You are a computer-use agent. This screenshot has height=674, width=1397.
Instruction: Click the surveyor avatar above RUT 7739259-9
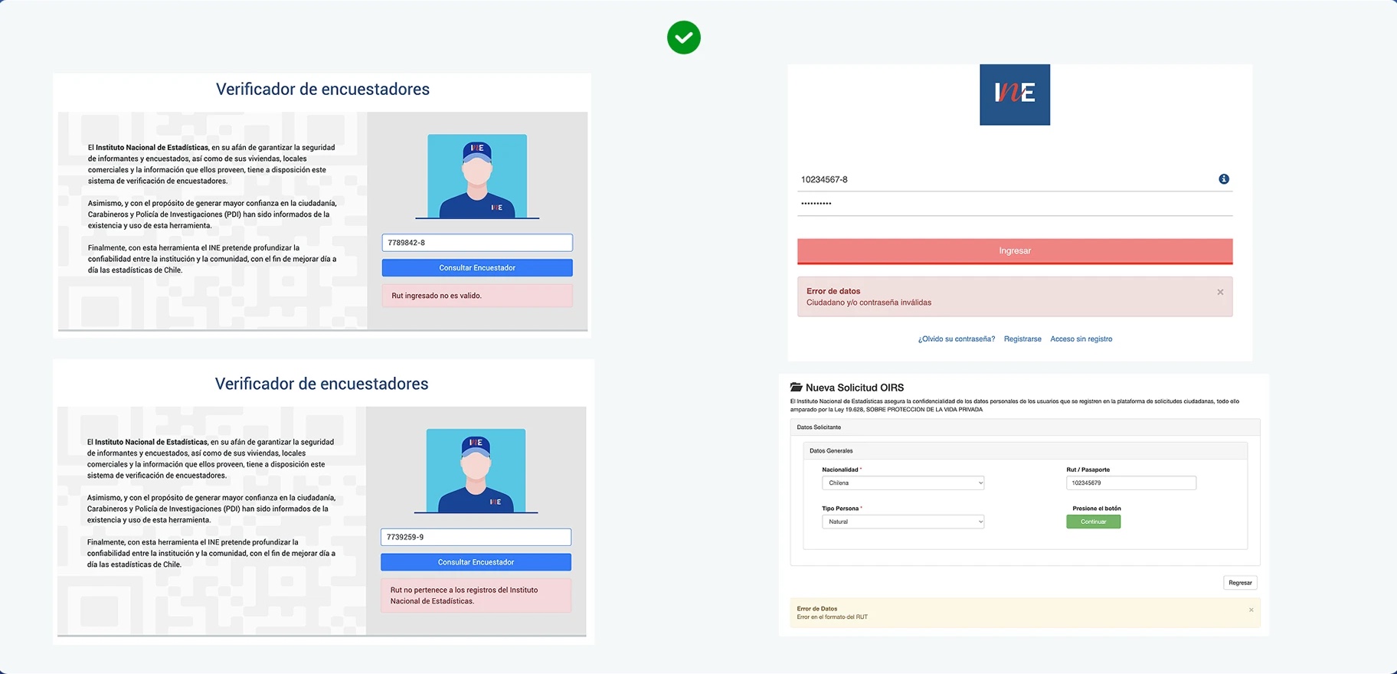[x=476, y=470]
